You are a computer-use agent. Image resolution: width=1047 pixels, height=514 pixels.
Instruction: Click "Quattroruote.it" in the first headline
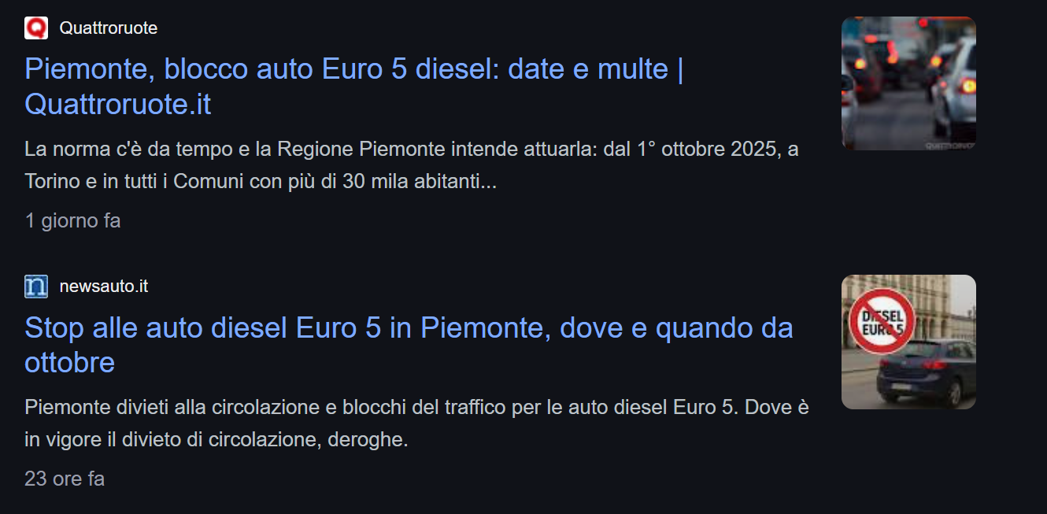pos(118,105)
